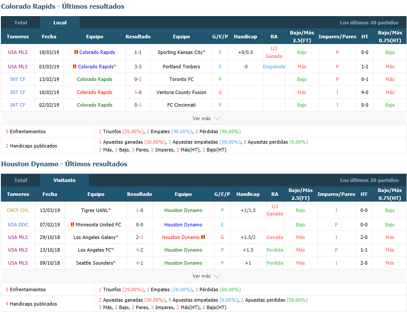The image size is (407, 313).
Task: Click Handicap column header in Colorado Rapids table
Action: point(245,37)
